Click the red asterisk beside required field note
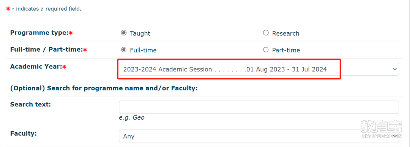 click(8, 9)
